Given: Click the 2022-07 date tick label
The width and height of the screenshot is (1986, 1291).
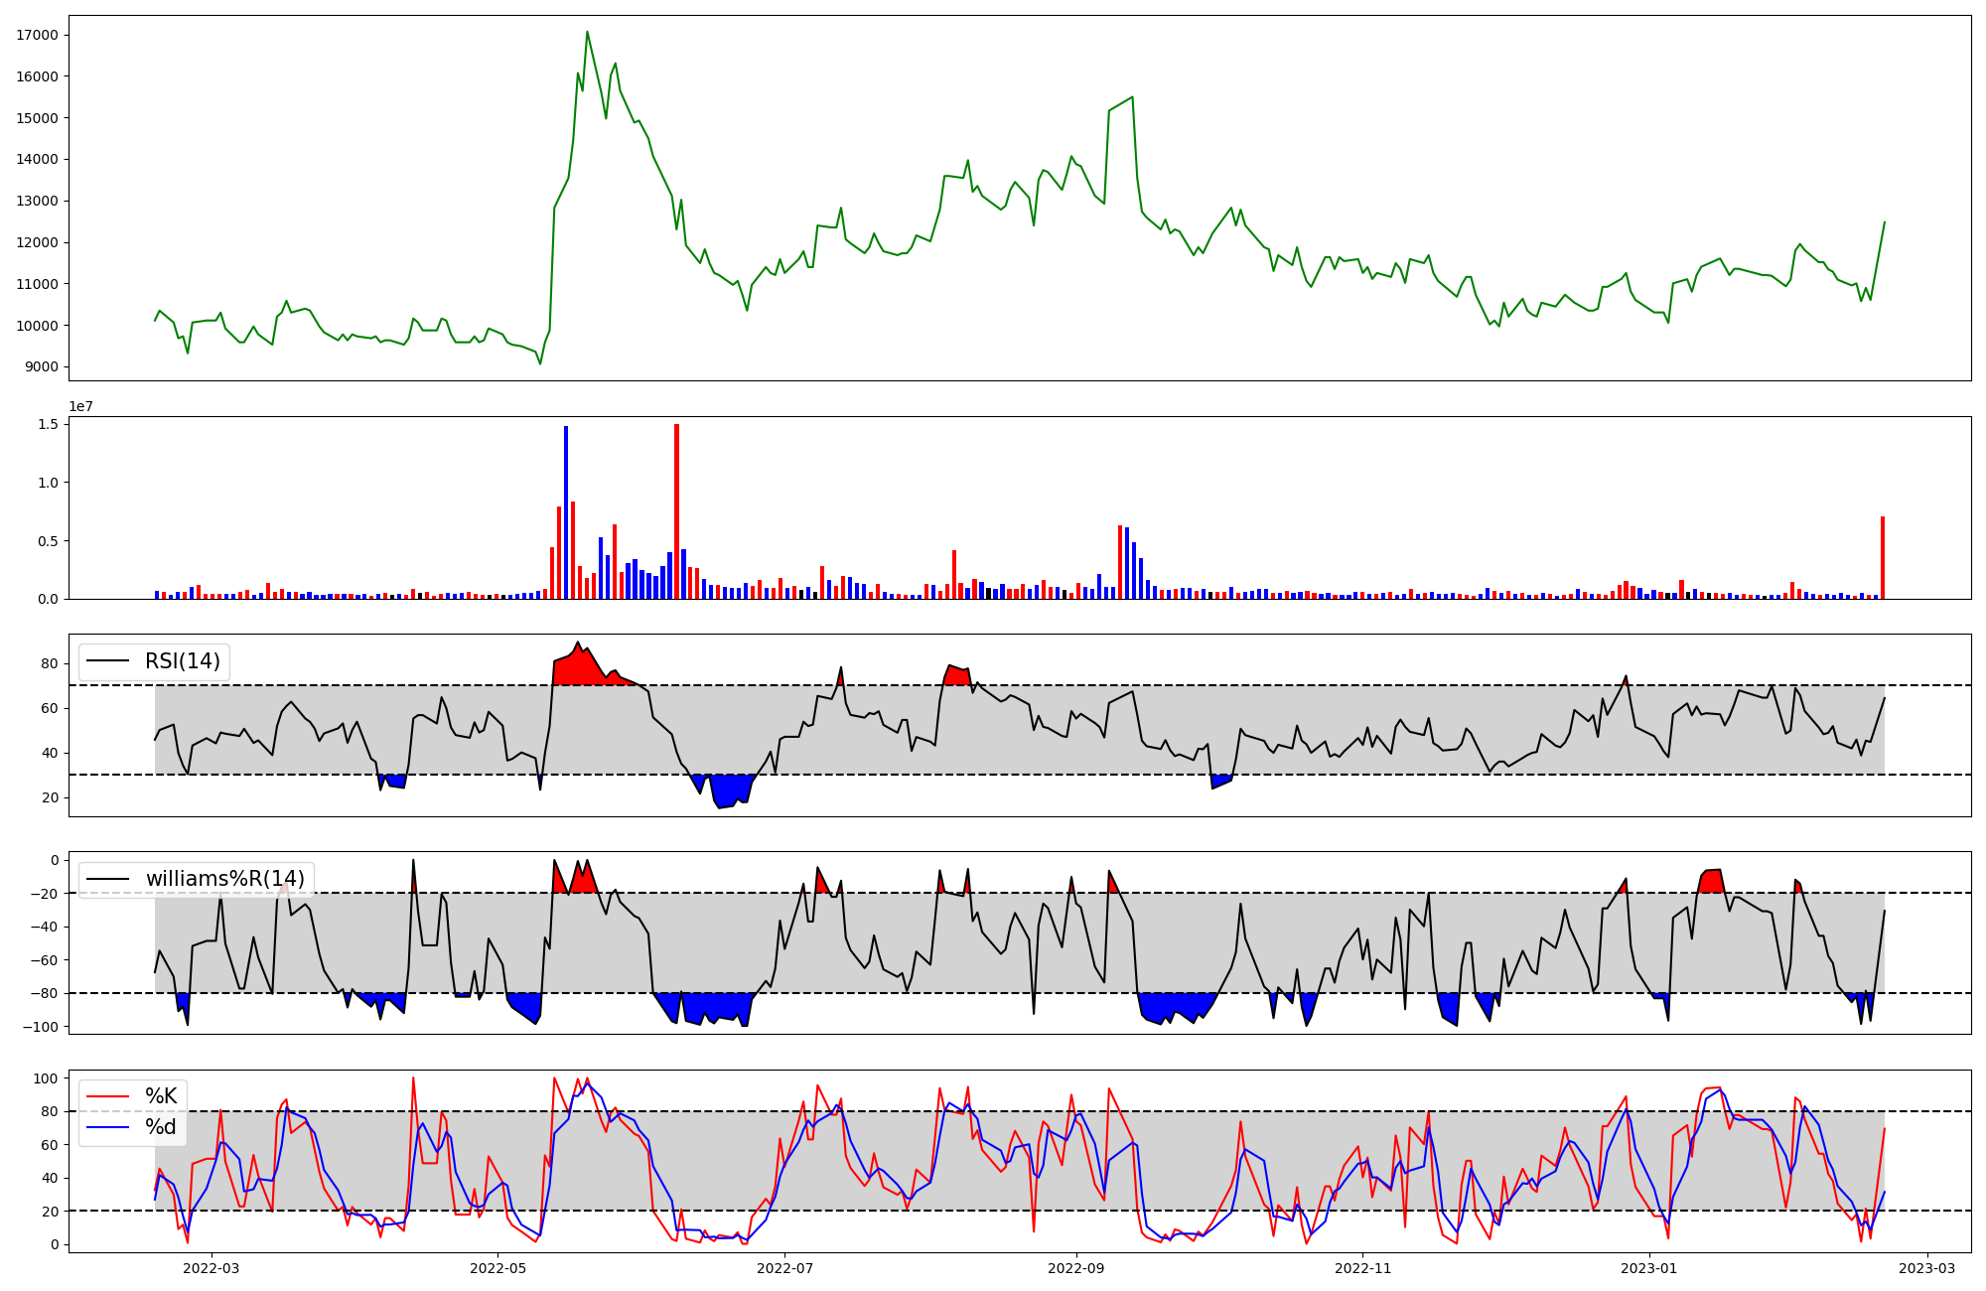Looking at the screenshot, I should click(784, 1268).
